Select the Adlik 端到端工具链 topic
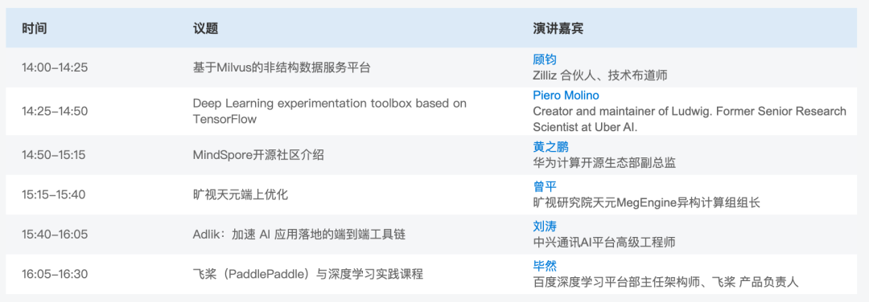 click(x=299, y=235)
